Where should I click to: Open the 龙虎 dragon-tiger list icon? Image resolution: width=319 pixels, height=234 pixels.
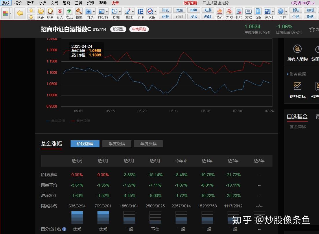point(229,13)
